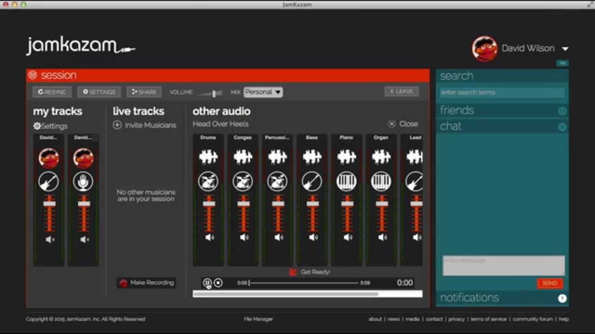595x334 pixels.
Task: Stop backing track playback
Action: 218,283
